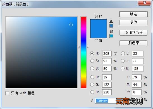Image resolution: width=153 pixels, height=109 pixels.
Task: Select the G green radio button
Action: click(92, 85)
